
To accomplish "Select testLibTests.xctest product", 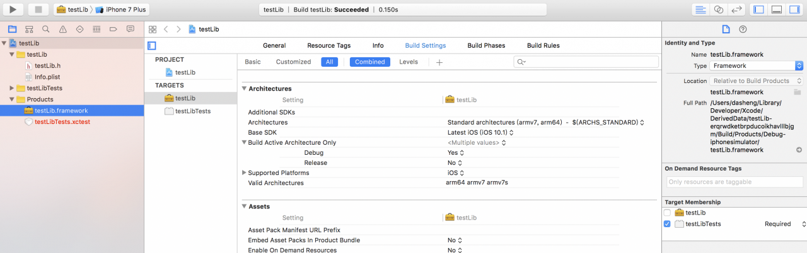I will [62, 122].
